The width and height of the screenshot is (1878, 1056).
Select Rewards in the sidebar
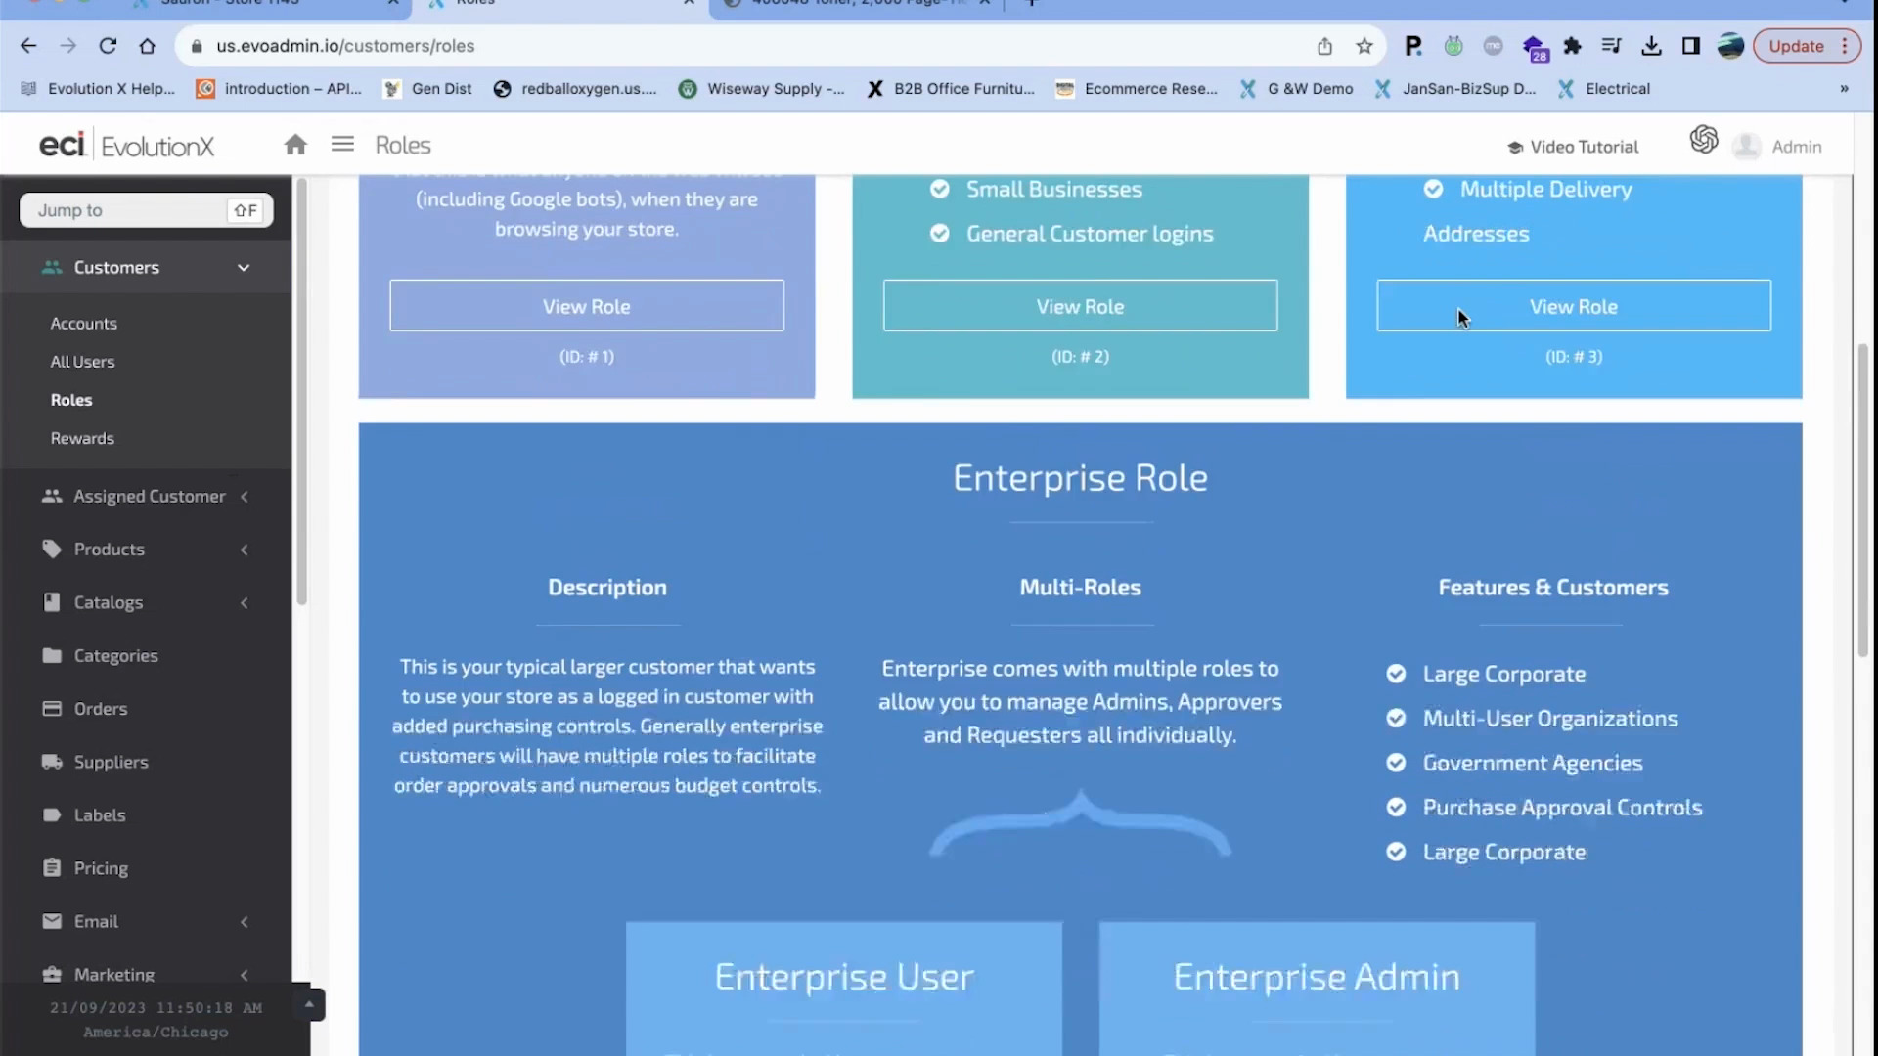82,438
